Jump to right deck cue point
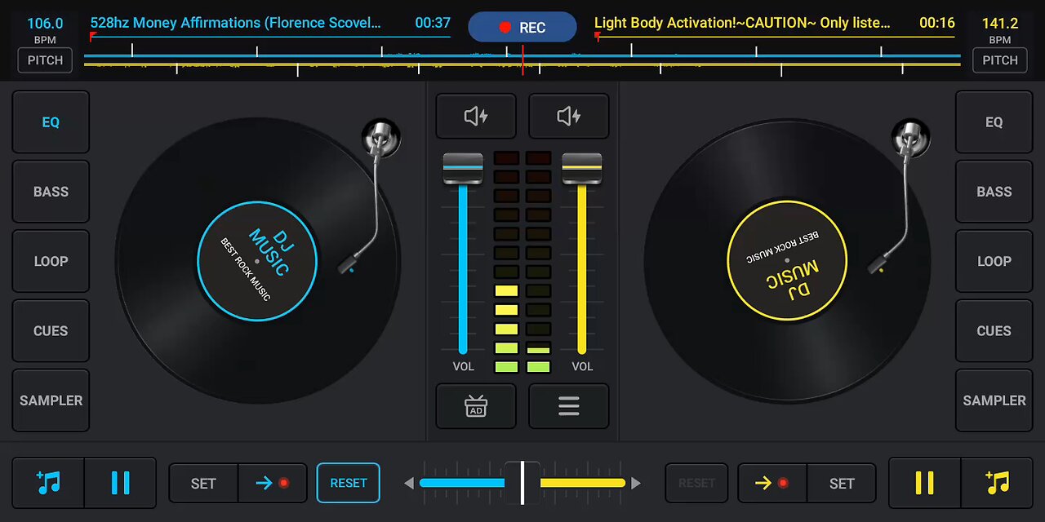Image resolution: width=1045 pixels, height=522 pixels. tap(772, 483)
